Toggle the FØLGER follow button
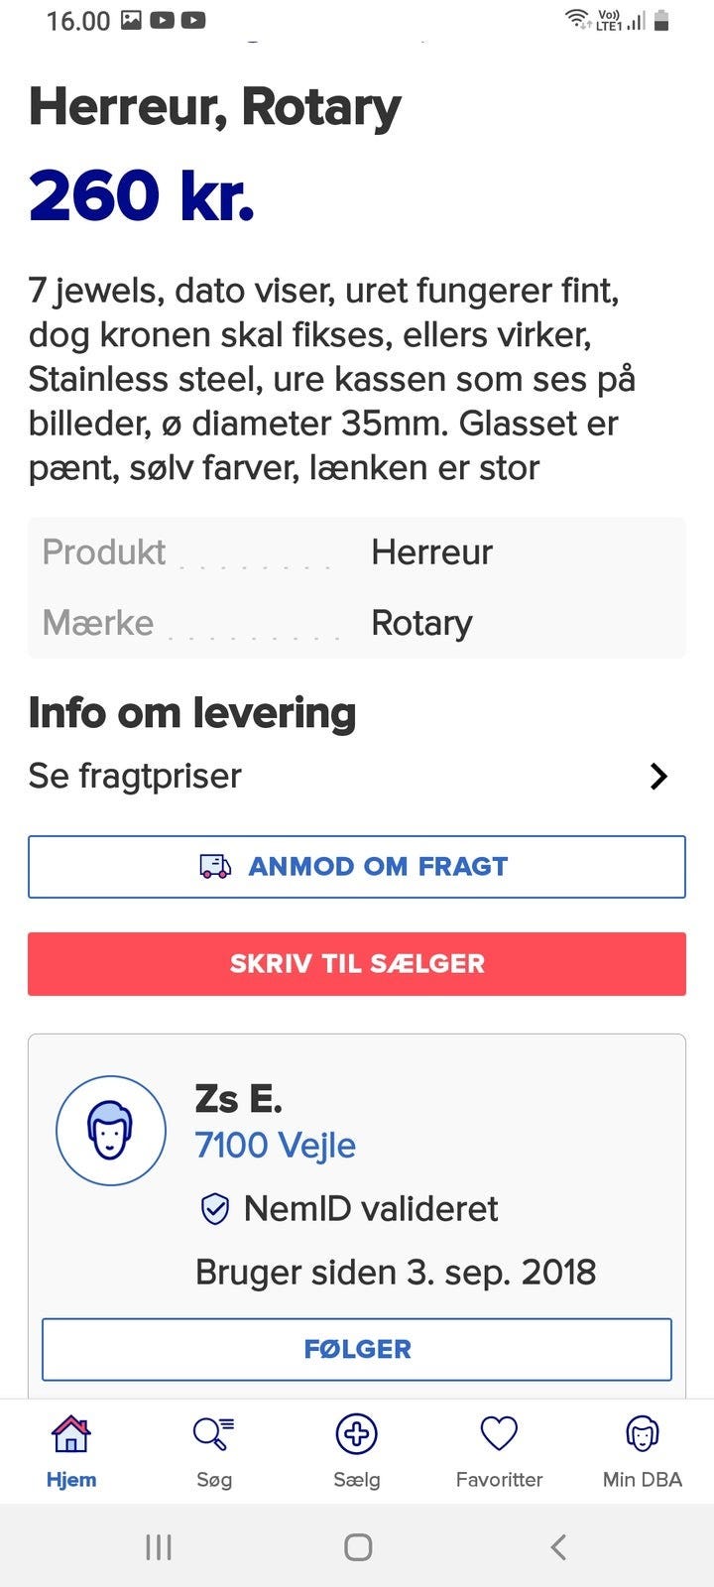Screen dimensions: 714x1587 click(x=357, y=1349)
